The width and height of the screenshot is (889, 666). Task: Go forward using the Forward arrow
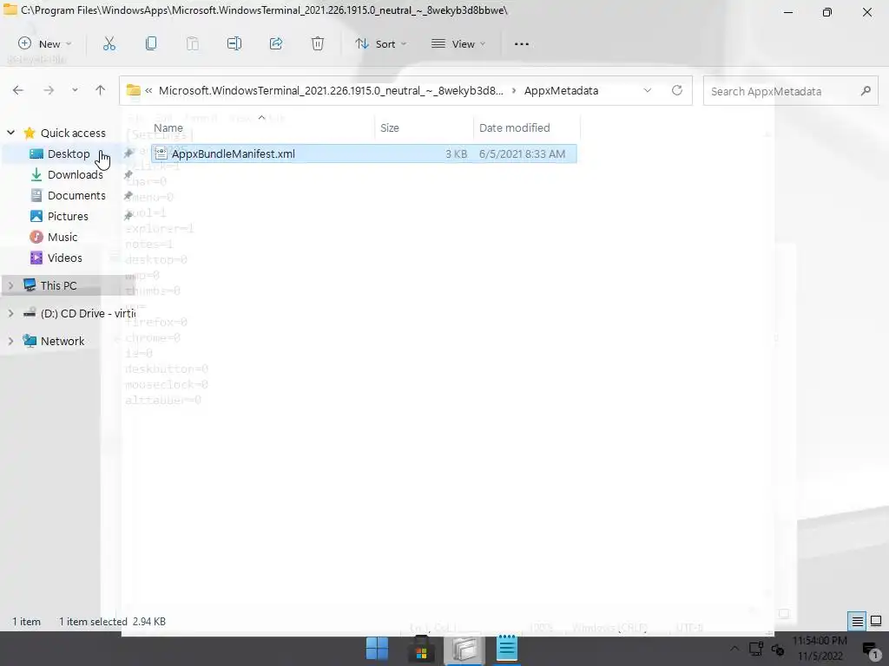49,90
